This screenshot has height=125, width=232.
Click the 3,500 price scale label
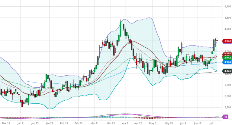click(x=227, y=107)
